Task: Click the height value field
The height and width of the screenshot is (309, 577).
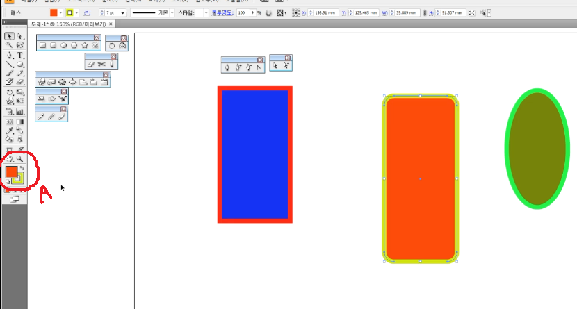Action: pyautogui.click(x=452, y=13)
